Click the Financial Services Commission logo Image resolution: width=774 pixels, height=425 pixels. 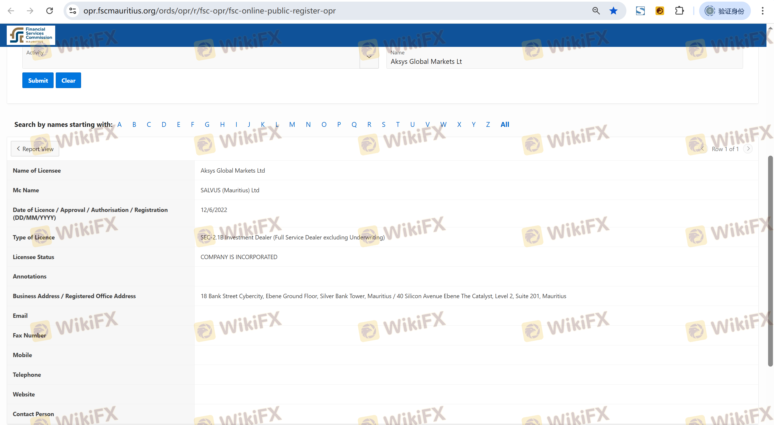tap(31, 35)
